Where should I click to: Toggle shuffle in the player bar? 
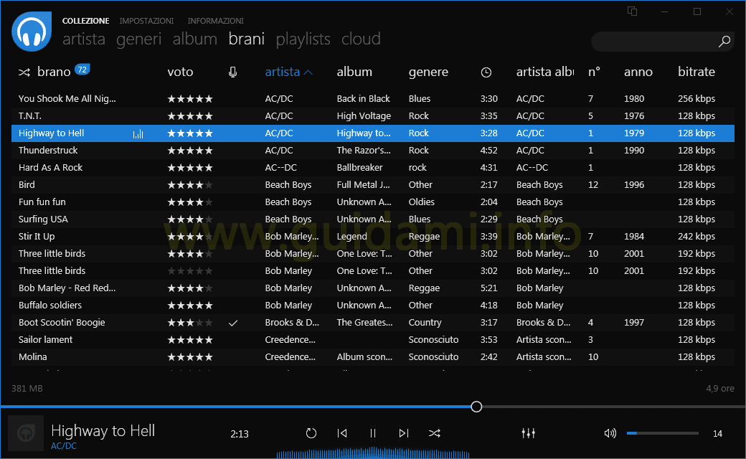click(x=435, y=433)
